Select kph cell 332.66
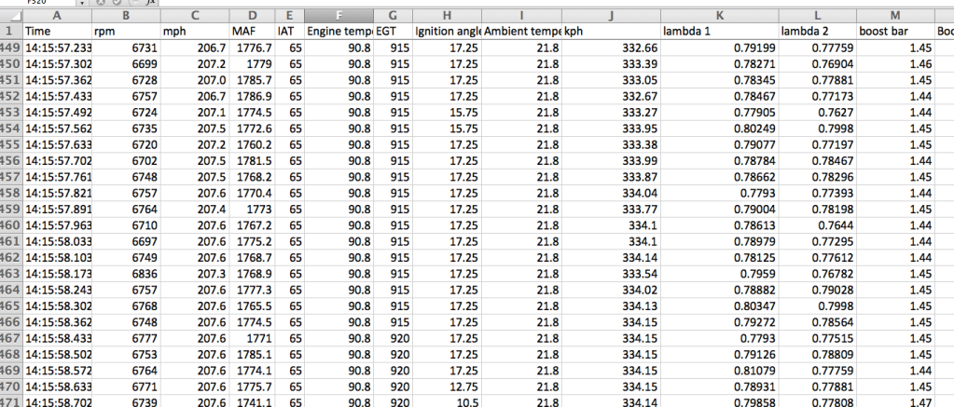The image size is (954, 407). pyautogui.click(x=612, y=48)
